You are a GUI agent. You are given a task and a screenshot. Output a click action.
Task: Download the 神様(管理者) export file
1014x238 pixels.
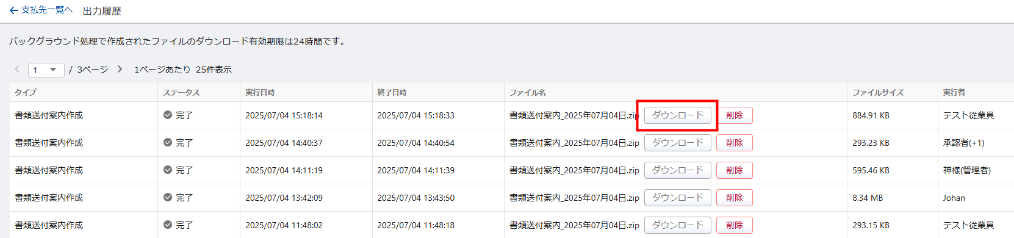pos(678,170)
